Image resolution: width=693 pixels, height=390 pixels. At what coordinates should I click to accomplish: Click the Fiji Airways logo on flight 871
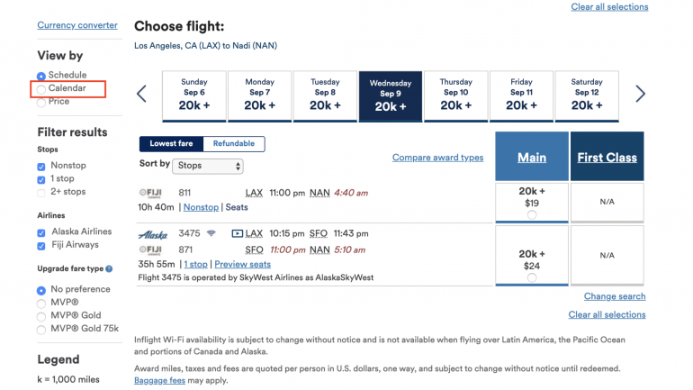point(151,249)
